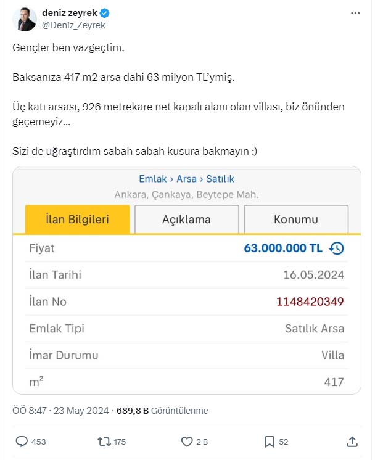This screenshot has height=460, width=383.
Task: Select the İlan Bilgileri tab
Action: tap(78, 220)
